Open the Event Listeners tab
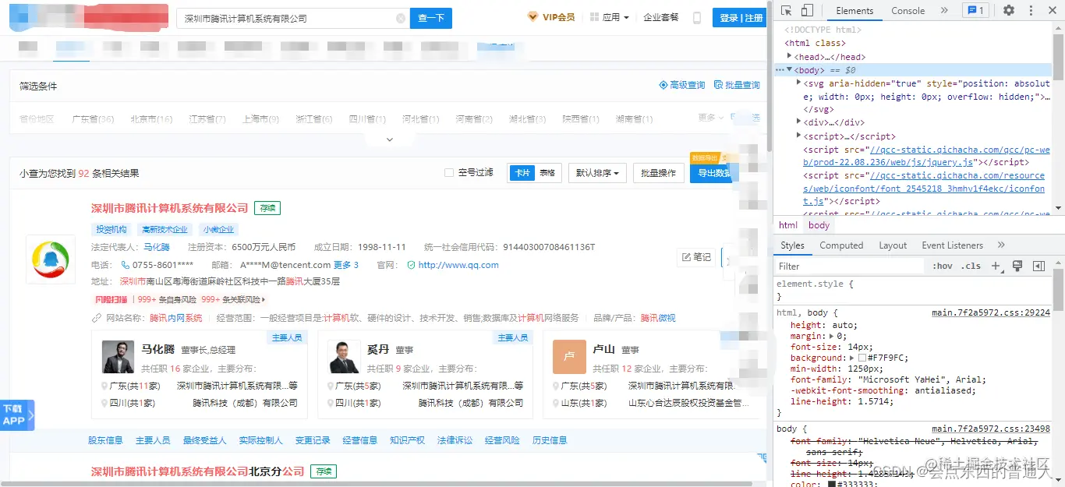 (952, 245)
